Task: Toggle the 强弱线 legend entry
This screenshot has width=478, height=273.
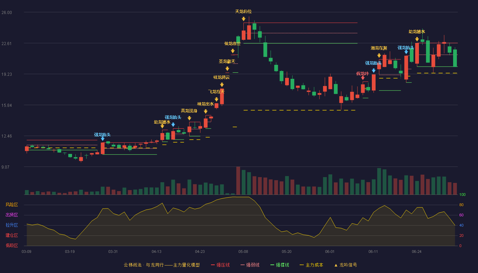Action: pos(250,265)
